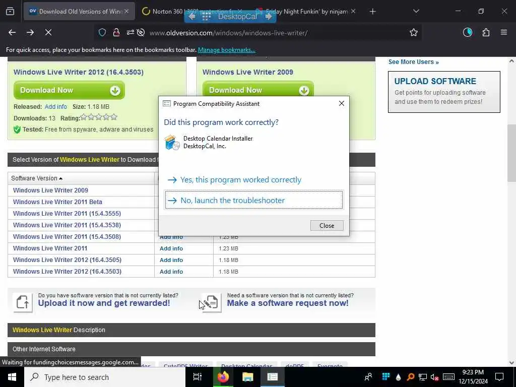Click Upload it now and get rewarded
The width and height of the screenshot is (516, 387).
104,303
